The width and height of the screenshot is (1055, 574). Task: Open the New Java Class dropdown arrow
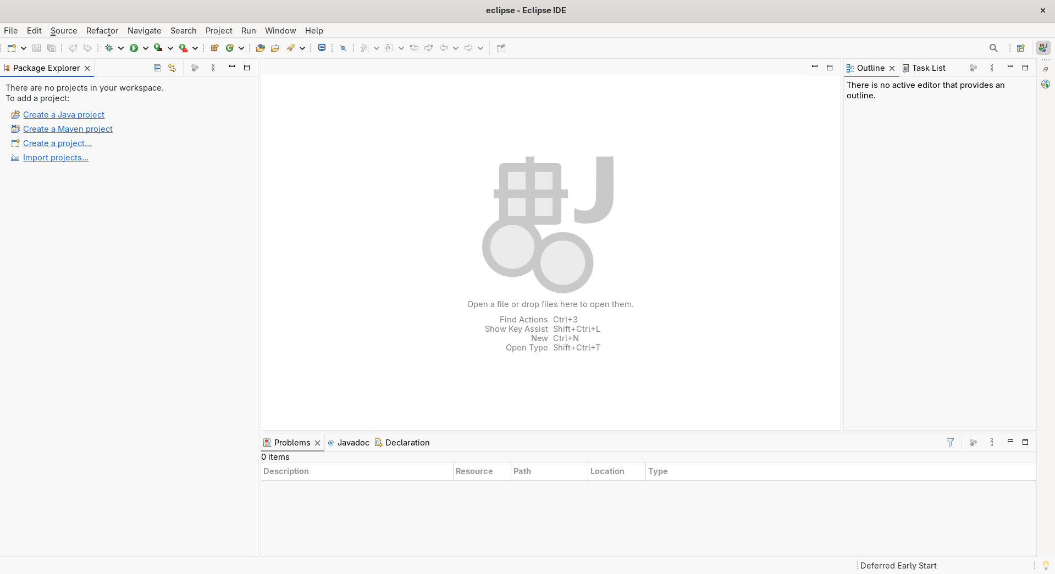coord(241,48)
